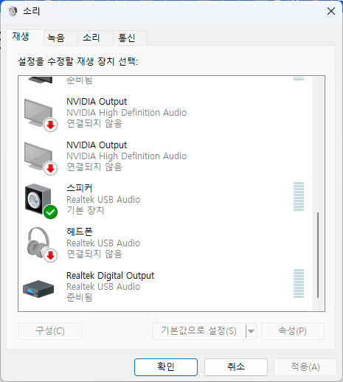Viewport: 343px width, 382px height.
Task: Expand the 기본값으로 설정 dropdown arrow
Action: pos(251,331)
